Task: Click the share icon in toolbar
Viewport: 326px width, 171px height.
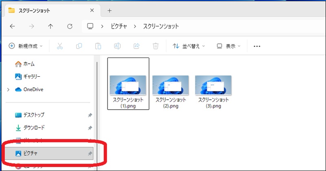Action: pos(137,46)
